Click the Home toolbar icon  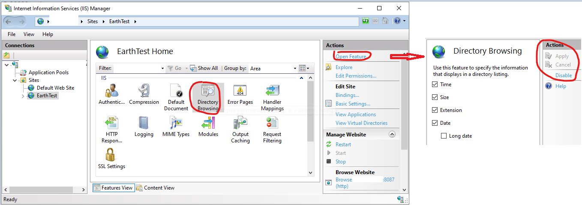coord(385,21)
